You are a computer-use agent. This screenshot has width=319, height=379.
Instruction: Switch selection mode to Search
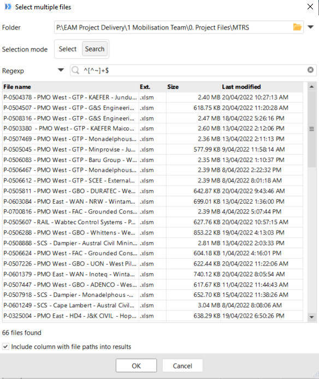(x=94, y=49)
